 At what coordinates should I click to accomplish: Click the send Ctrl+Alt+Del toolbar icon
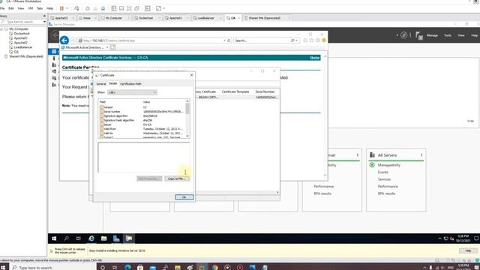(76, 8)
